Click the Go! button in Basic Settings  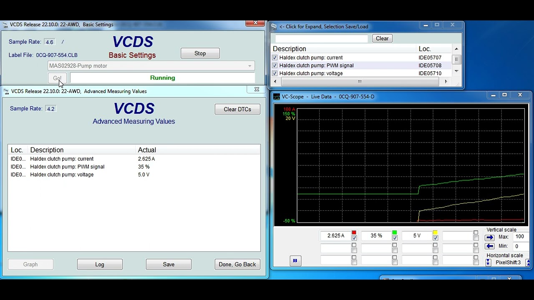click(x=57, y=78)
